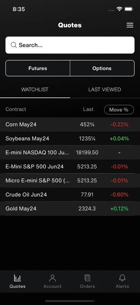Open the Gold May24 contract
The image size is (140, 305).
[70, 209]
